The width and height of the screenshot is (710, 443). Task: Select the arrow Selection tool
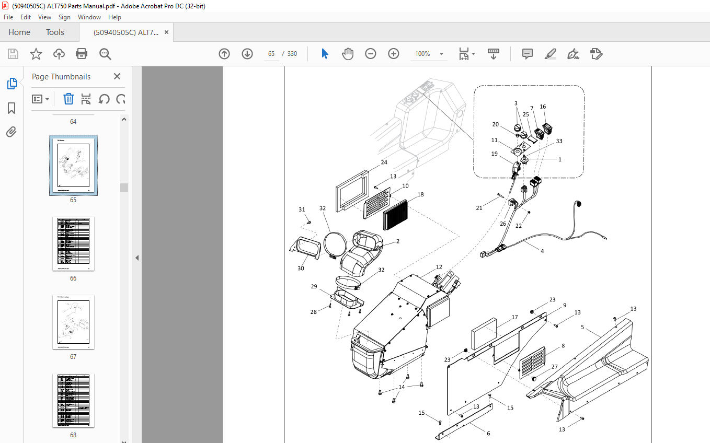325,54
